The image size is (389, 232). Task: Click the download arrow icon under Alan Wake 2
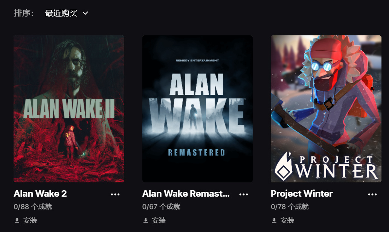coord(17,220)
